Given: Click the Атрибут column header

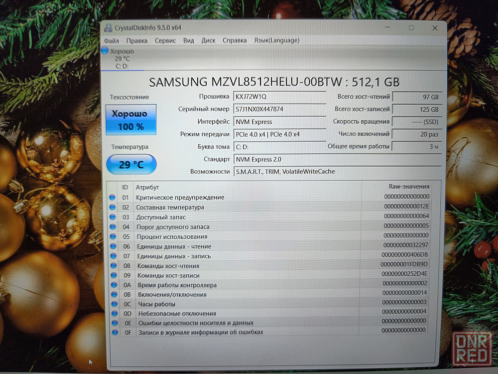Looking at the screenshot, I should point(147,187).
